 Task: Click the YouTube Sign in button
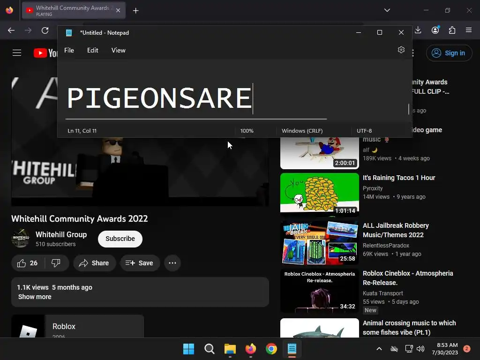coord(449,53)
